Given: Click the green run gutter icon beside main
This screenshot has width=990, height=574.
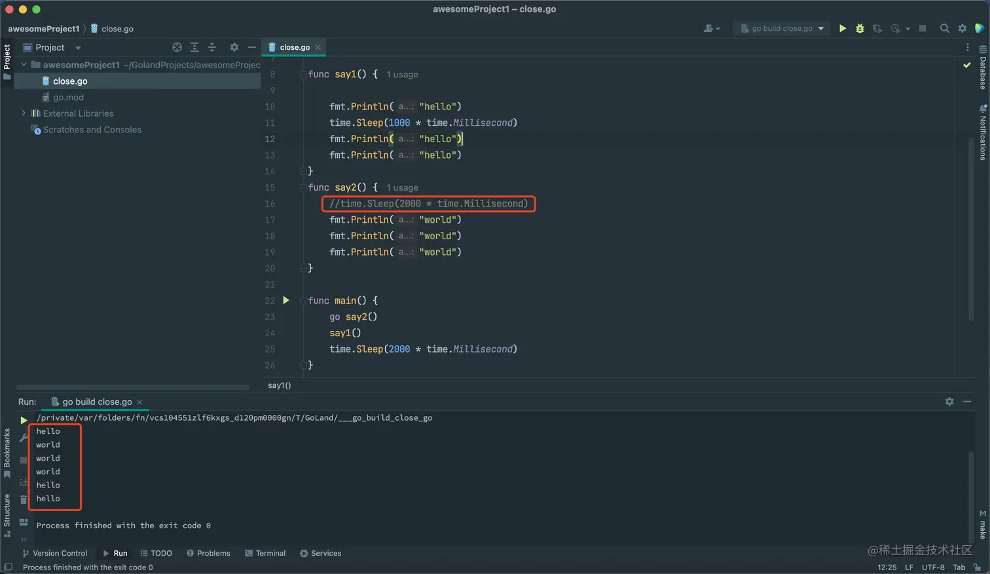Looking at the screenshot, I should point(285,300).
